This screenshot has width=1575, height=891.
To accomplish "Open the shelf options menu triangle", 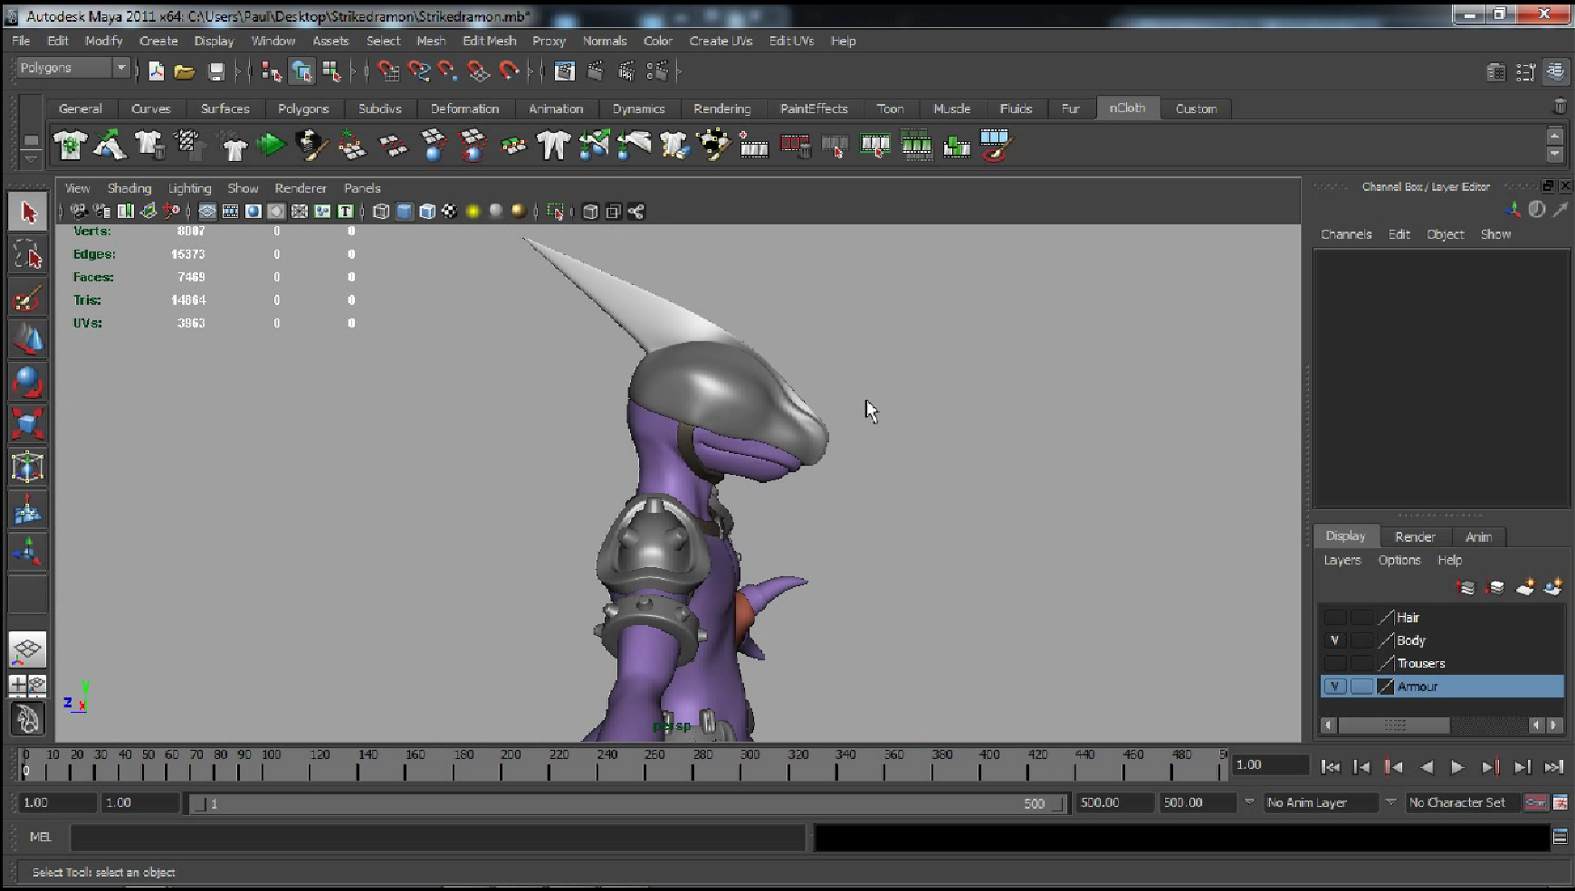I will coord(31,159).
